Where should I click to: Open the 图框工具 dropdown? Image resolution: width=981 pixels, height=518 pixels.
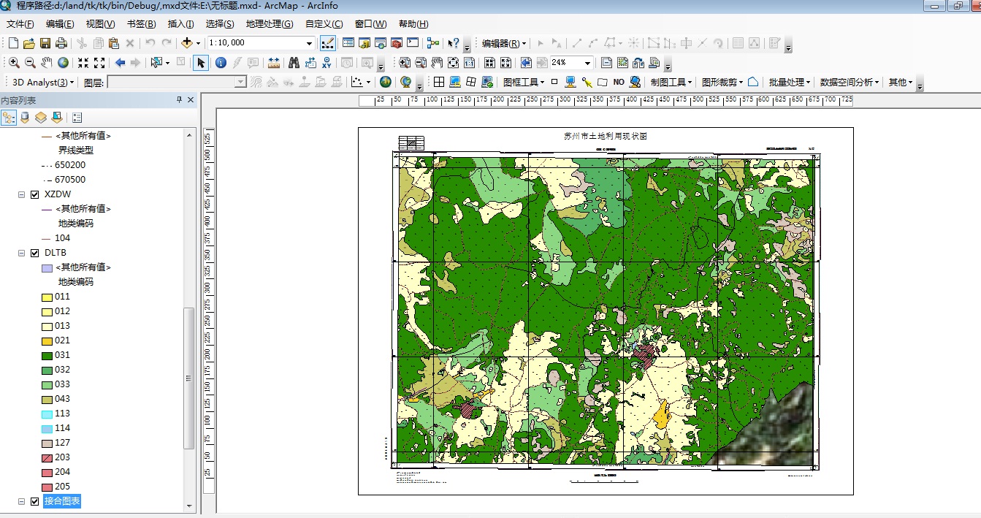pos(524,82)
